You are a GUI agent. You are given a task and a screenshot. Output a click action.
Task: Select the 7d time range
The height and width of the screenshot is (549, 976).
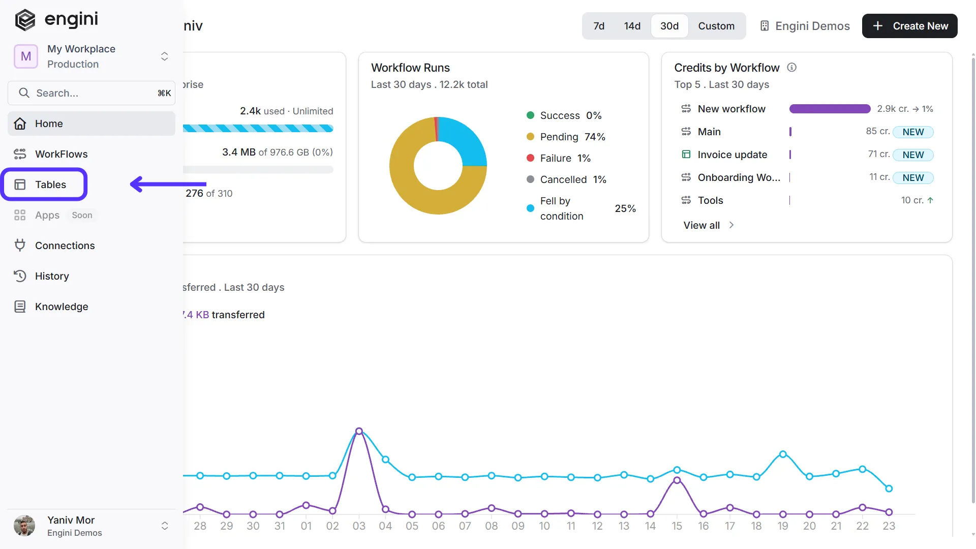pos(599,26)
